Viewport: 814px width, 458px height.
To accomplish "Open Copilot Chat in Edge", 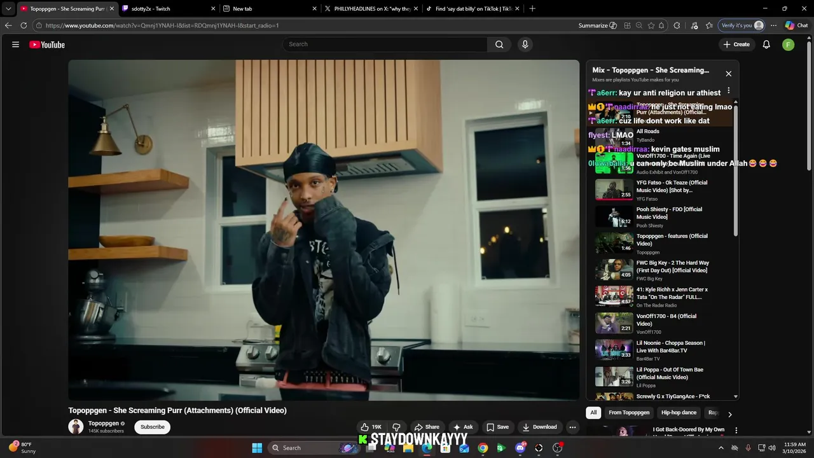I will (x=796, y=25).
